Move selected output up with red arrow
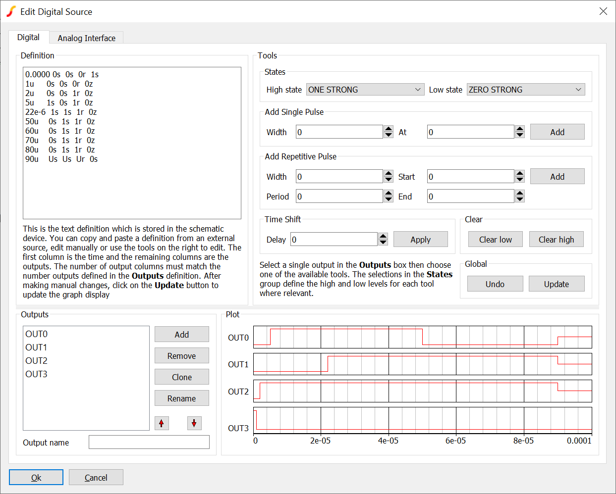The width and height of the screenshot is (616, 494). (x=162, y=423)
